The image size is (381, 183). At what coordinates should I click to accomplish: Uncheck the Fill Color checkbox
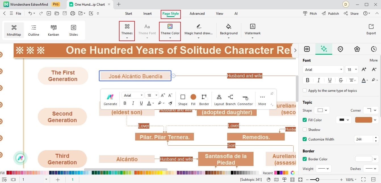[305, 120]
